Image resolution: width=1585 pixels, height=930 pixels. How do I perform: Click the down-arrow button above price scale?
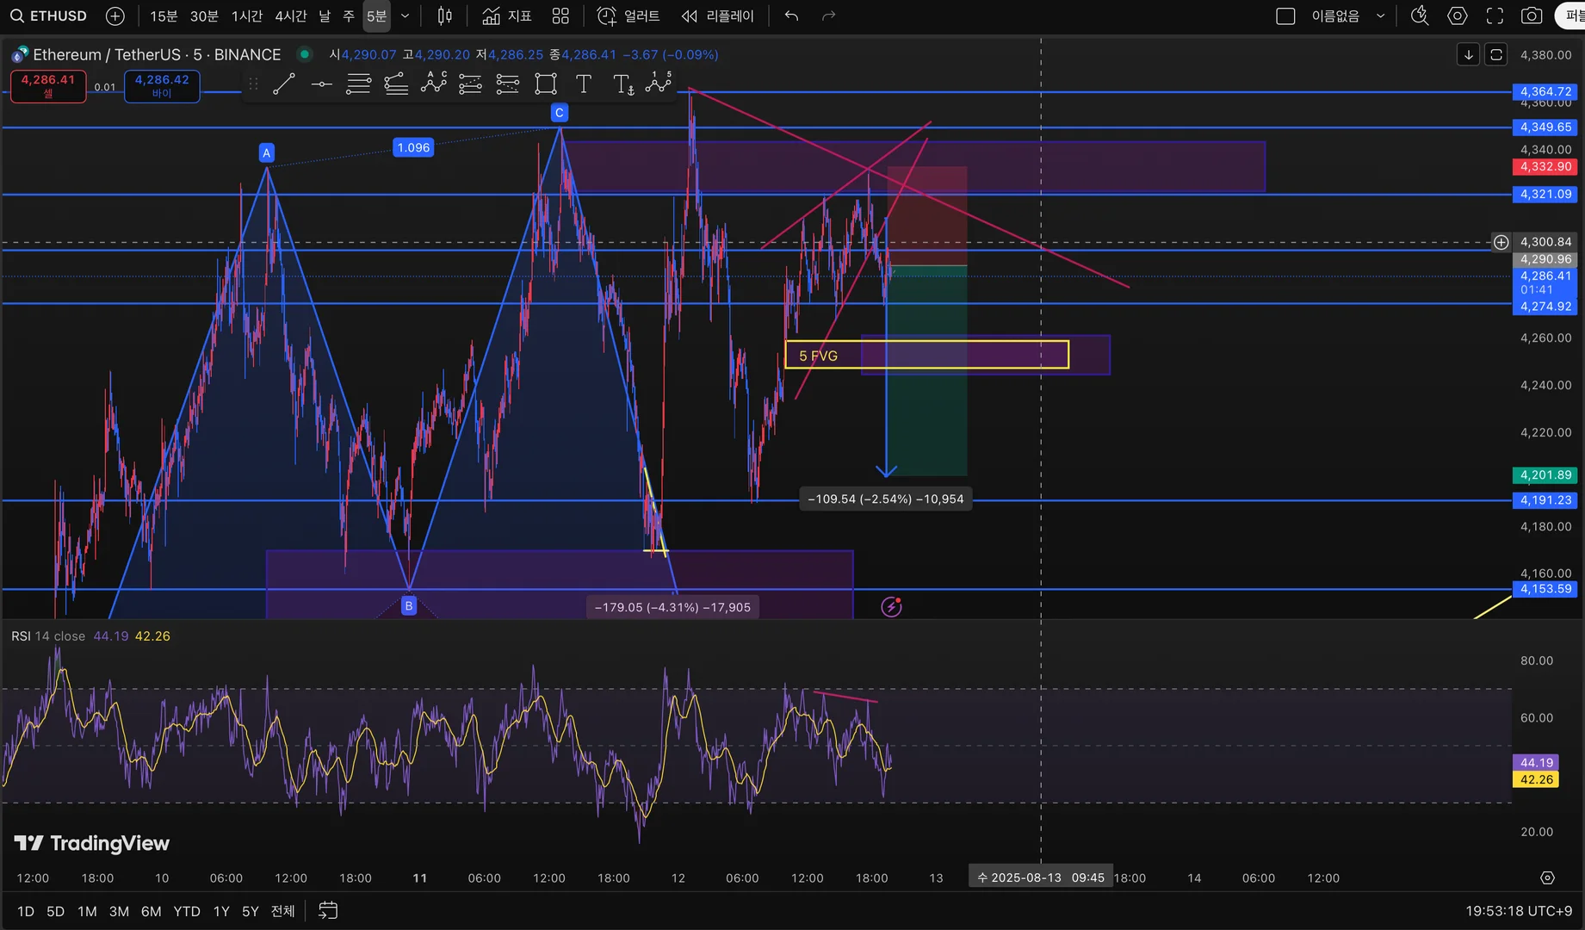[1469, 54]
